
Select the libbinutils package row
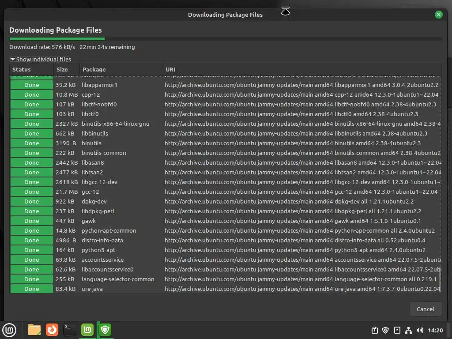(226, 133)
